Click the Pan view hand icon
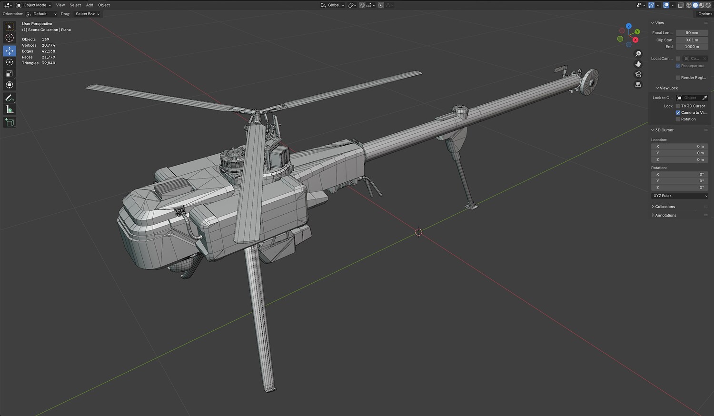The image size is (714, 416). tap(638, 64)
